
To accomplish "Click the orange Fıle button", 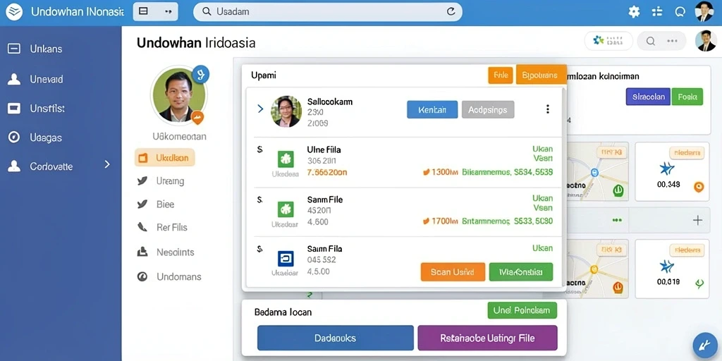I will tap(501, 75).
